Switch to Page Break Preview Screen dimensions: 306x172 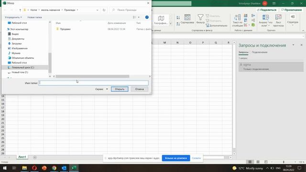(266, 162)
